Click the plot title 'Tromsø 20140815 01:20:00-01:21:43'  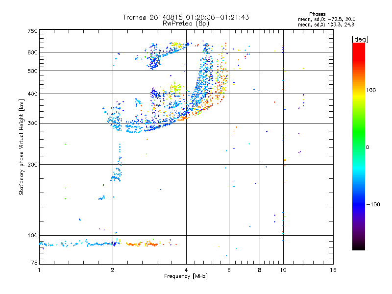click(x=186, y=17)
